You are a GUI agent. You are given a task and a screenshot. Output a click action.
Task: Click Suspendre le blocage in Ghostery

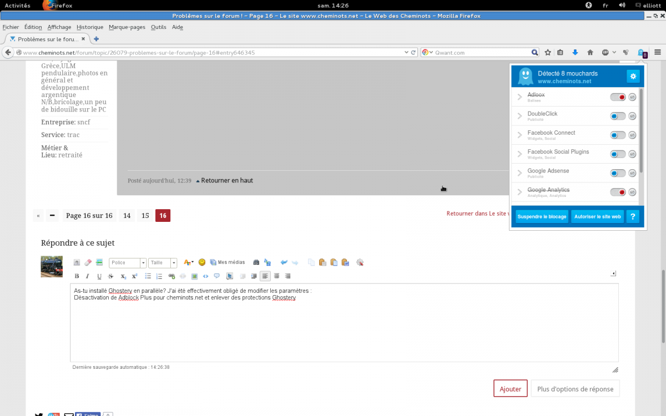point(542,216)
